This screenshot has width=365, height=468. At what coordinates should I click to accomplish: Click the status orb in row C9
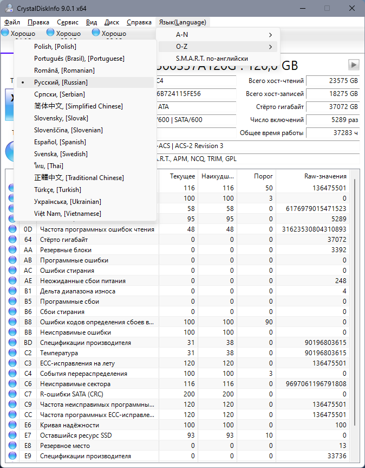(x=12, y=404)
